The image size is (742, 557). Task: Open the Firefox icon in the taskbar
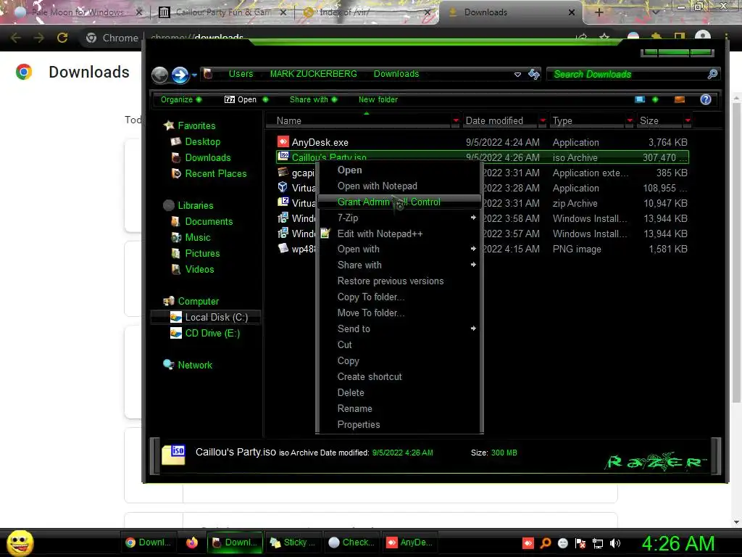click(191, 542)
